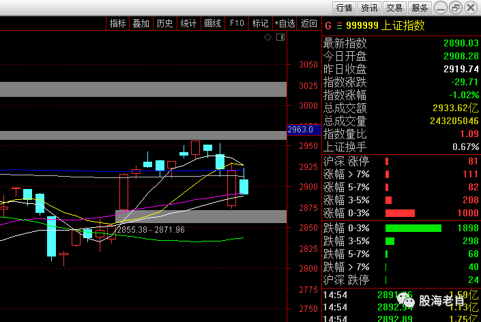Viewport: 481px width, 322px height.
Task: Click the 跌幅 > 7% count 40
Action: tap(473, 267)
